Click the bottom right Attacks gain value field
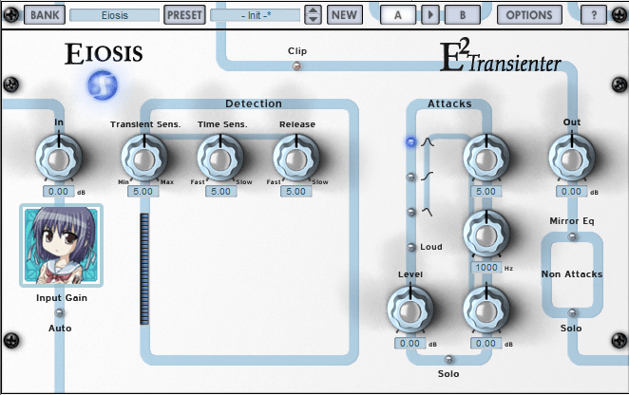 (x=486, y=344)
